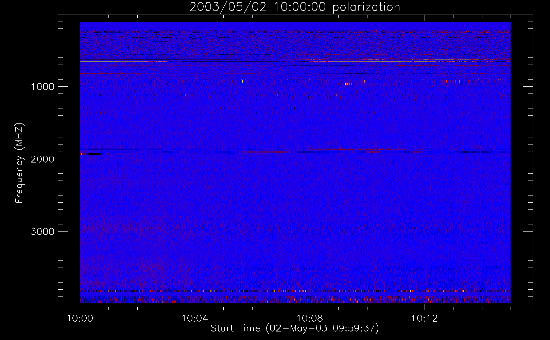The image size is (550, 340).
Task: Click the 10:12 time tick label
Action: (x=424, y=319)
